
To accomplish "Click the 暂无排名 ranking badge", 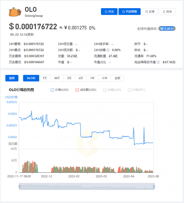I will (167, 29).
